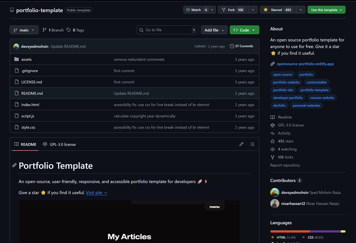Viewport: 356px width, 243px height.
Task: Click the orange HTML segment of languages bar
Action: [290, 231]
